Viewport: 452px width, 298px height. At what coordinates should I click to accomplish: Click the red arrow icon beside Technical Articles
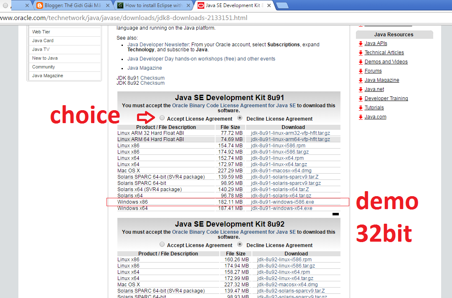tap(361, 53)
